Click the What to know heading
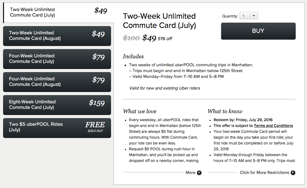This screenshot has width=307, height=188. (225, 111)
